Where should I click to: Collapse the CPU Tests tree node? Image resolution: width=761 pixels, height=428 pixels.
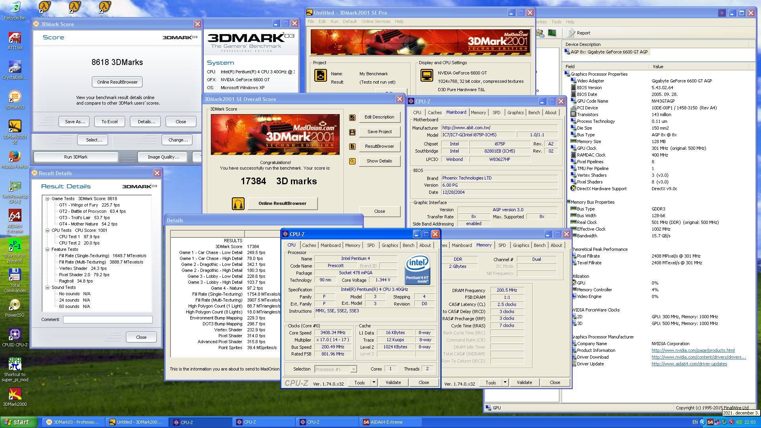[x=47, y=230]
